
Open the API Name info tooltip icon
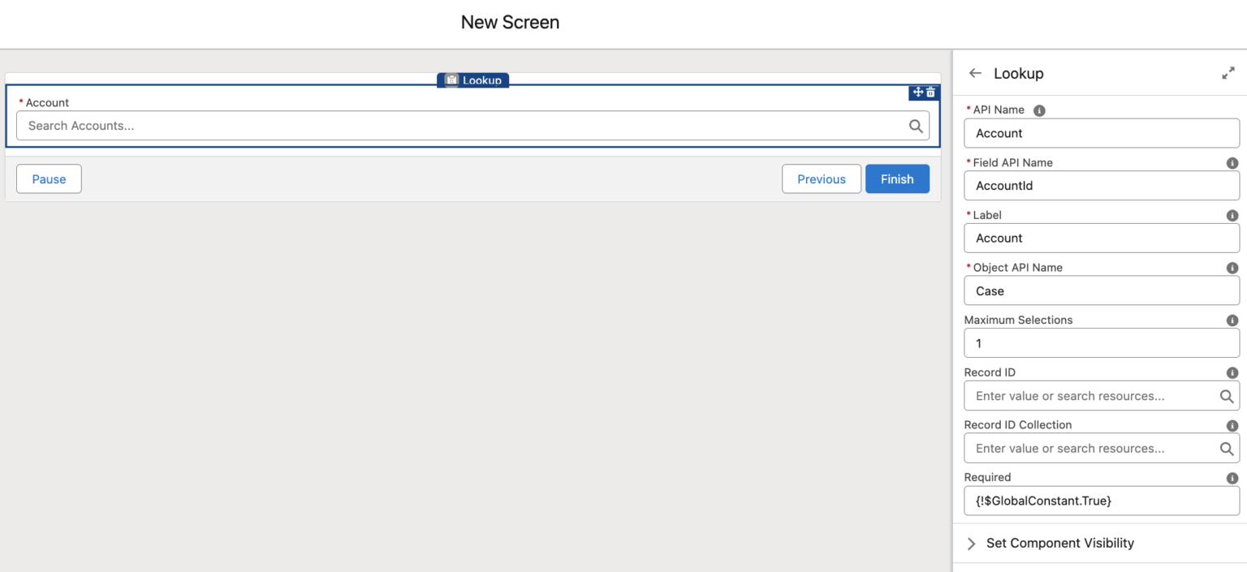[x=1038, y=110]
